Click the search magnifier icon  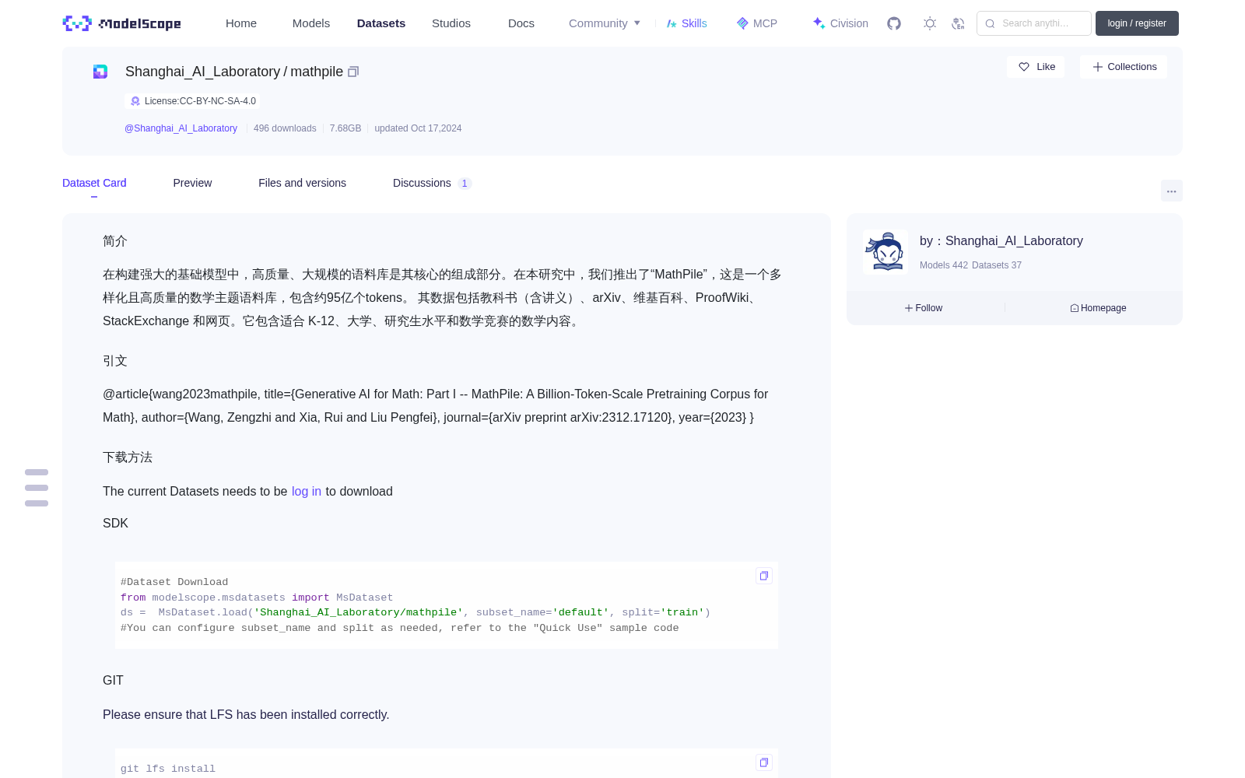click(990, 23)
